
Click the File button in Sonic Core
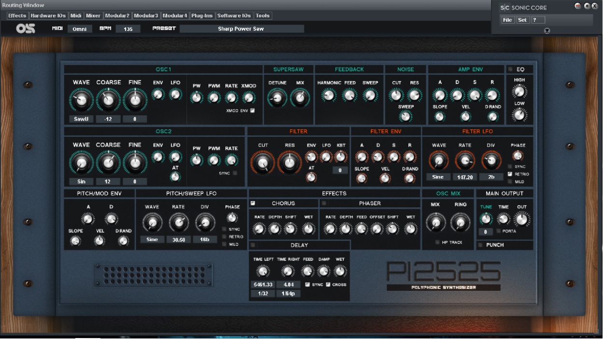tap(507, 20)
